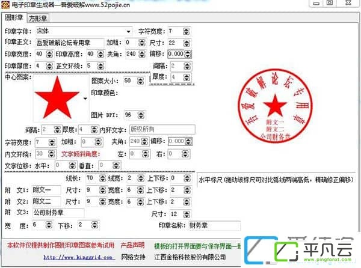This screenshot has width=361, height=268.
Task: Adjust the 印章厚度 stepper
Action: [x=49, y=66]
